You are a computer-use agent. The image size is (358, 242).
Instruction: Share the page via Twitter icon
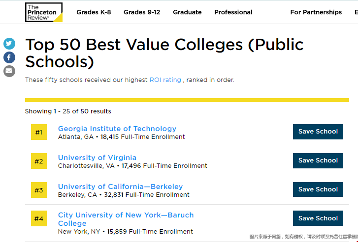pyautogui.click(x=9, y=44)
